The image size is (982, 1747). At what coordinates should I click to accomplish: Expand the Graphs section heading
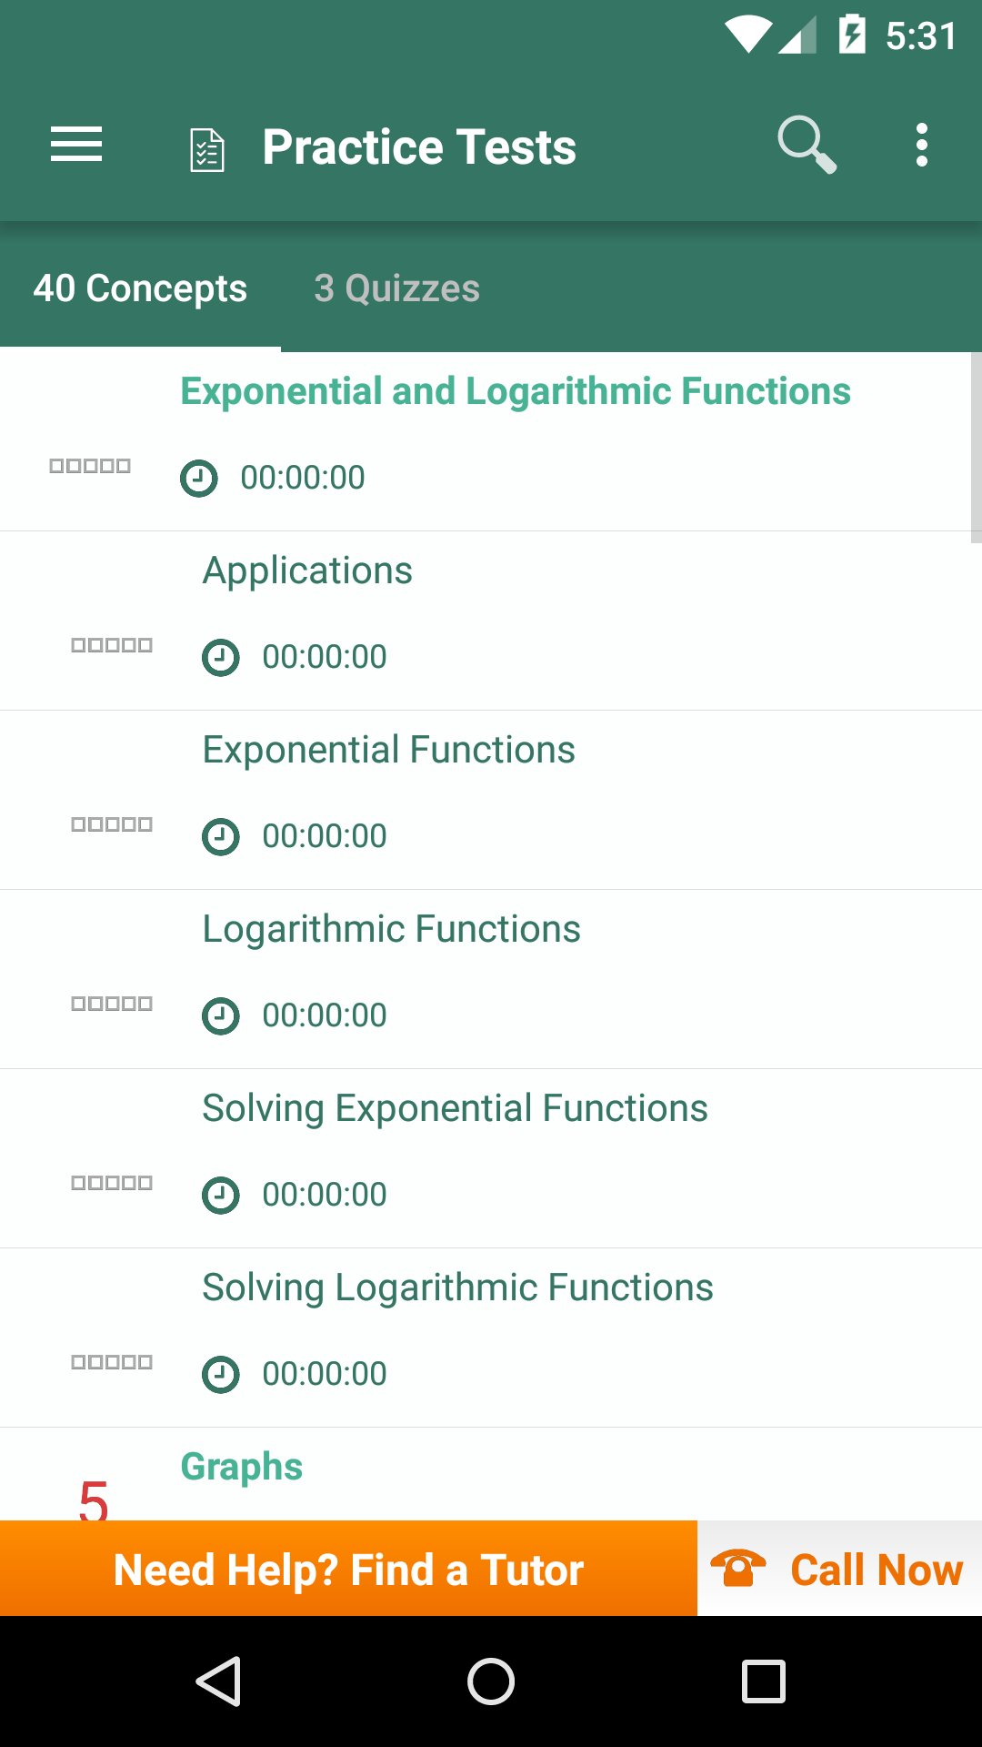tap(242, 1467)
